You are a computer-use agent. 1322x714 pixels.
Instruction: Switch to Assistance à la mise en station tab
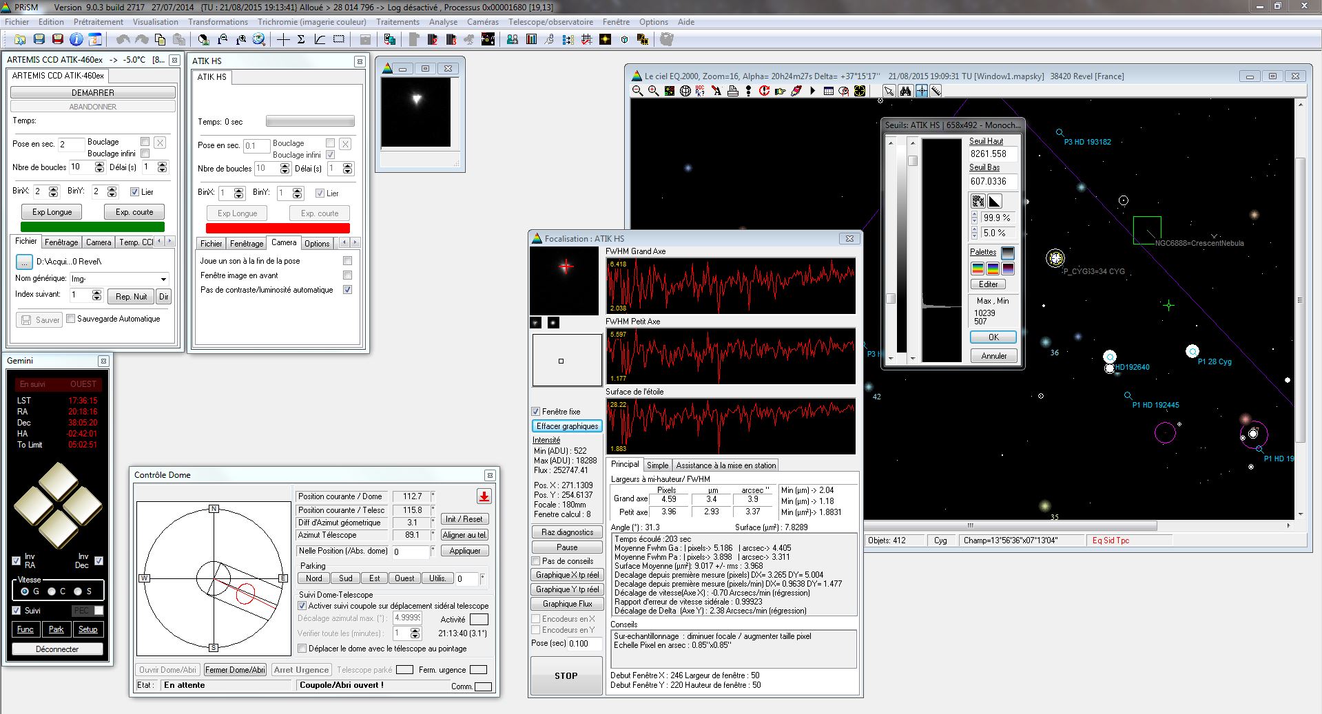click(x=725, y=465)
